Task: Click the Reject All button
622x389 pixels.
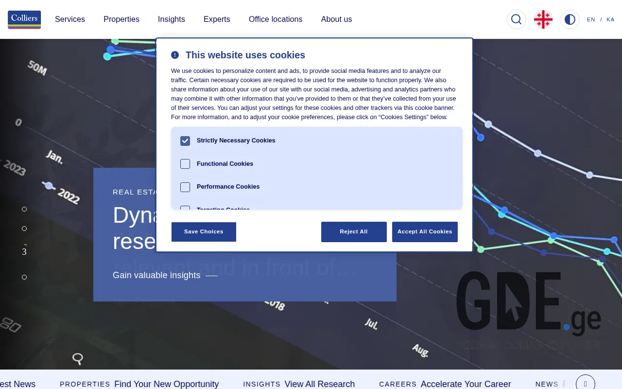Action: point(354,232)
